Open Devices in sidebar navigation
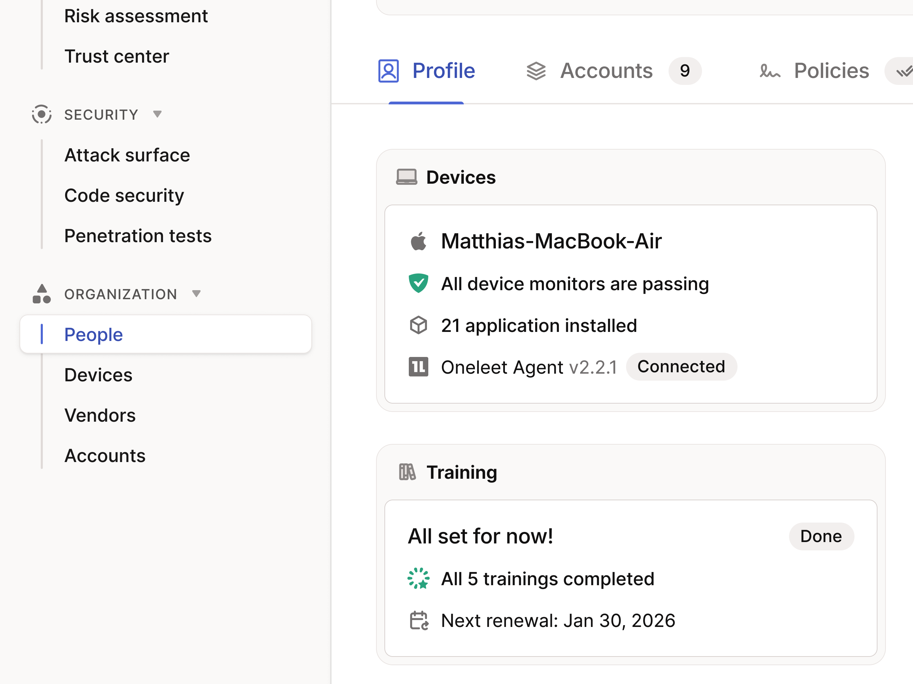 point(98,375)
